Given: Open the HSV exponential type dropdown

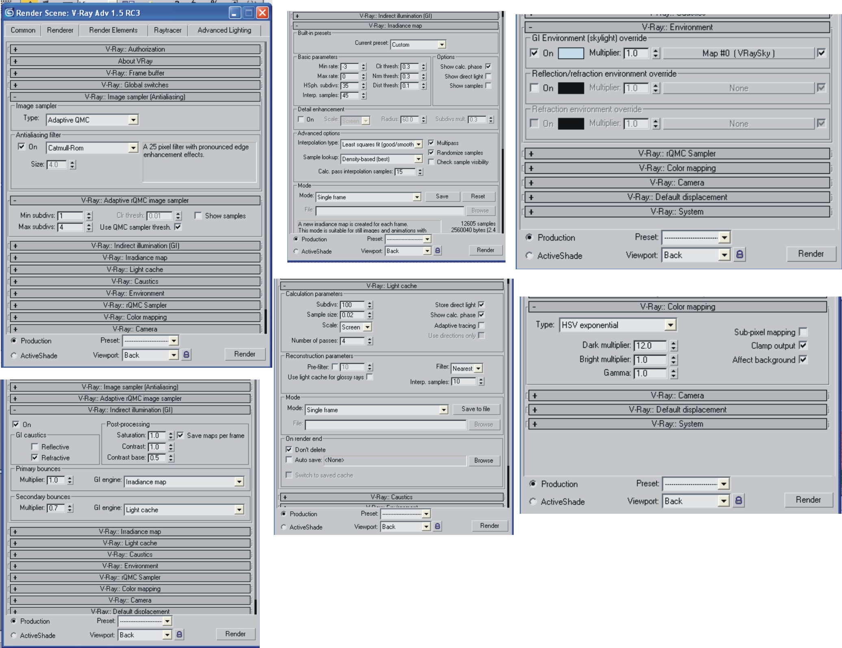Looking at the screenshot, I should [x=670, y=325].
